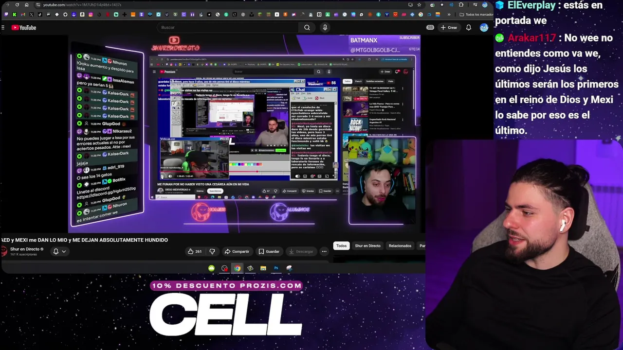623x350 pixels.
Task: Start voice search with microphone icon
Action: [x=325, y=28]
